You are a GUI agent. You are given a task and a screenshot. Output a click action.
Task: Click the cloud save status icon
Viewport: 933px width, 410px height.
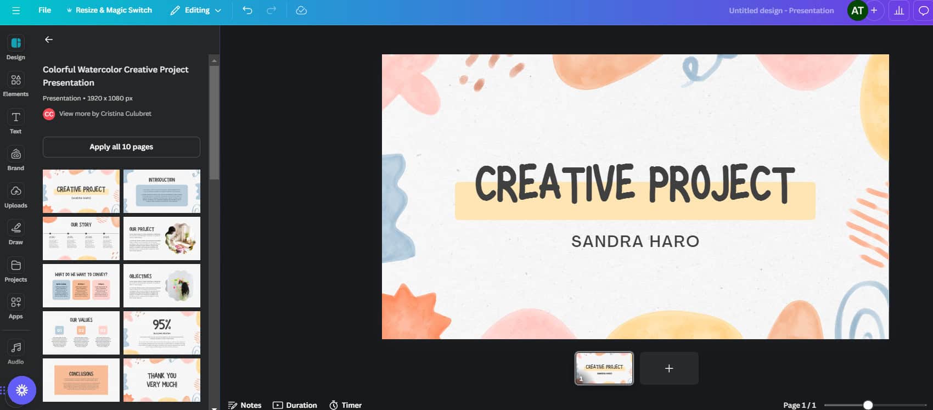point(301,10)
